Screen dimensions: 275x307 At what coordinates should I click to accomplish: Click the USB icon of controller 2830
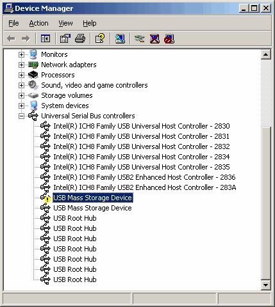point(46,126)
